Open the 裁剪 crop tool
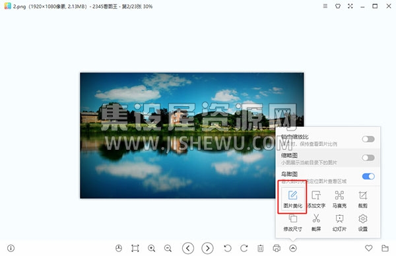 (x=362, y=199)
